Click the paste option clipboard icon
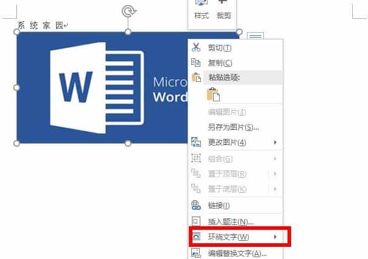 (x=213, y=94)
